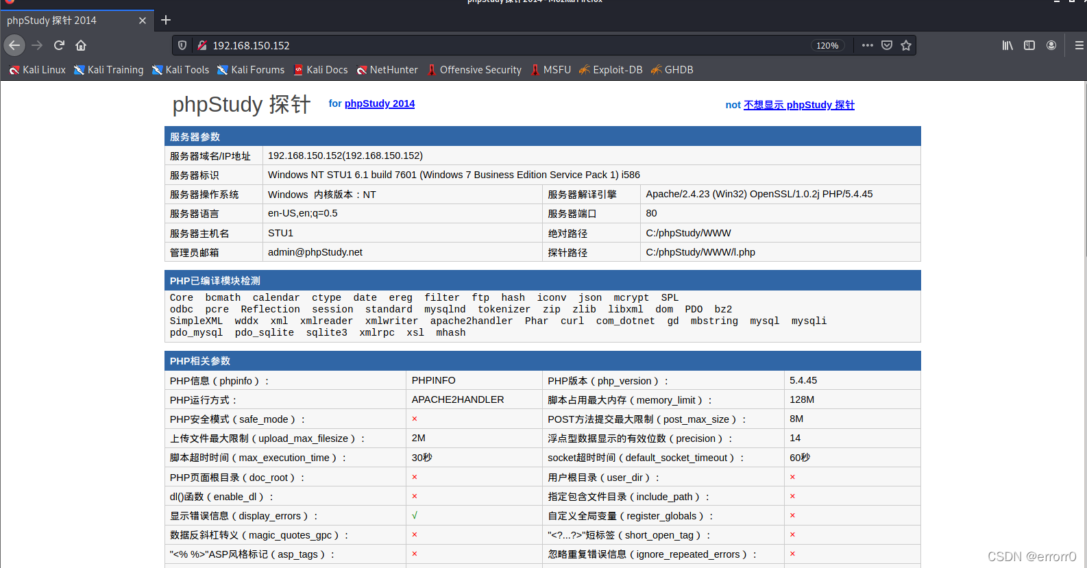Select the server port 80 value
This screenshot has width=1087, height=568.
click(x=651, y=213)
